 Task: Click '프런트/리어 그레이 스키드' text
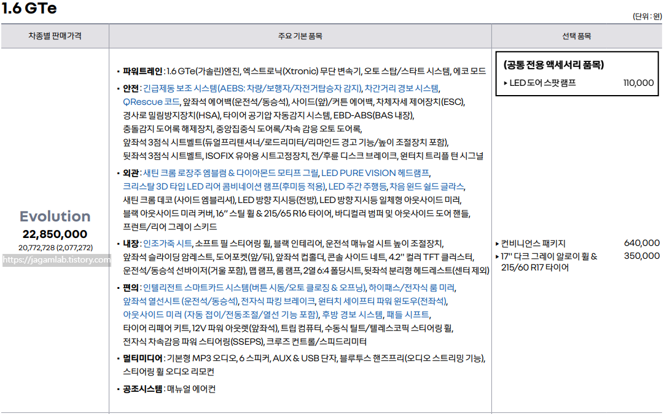pyautogui.click(x=170, y=227)
